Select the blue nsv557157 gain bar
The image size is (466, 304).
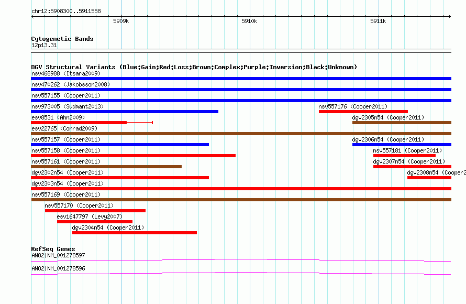tap(120, 145)
